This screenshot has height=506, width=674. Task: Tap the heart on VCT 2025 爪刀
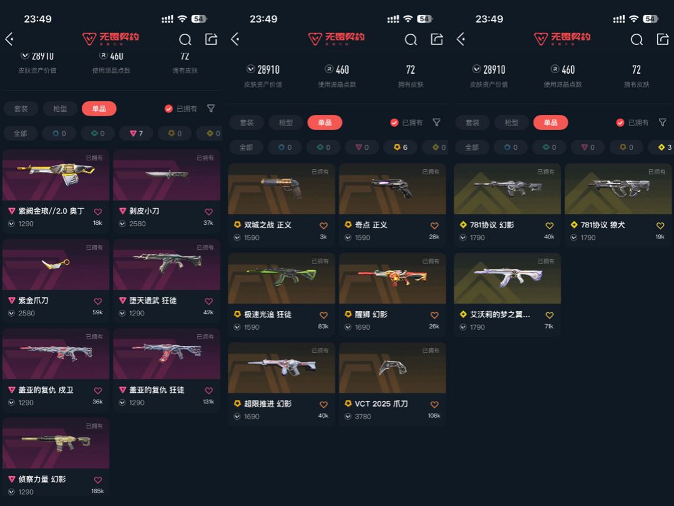[x=434, y=404]
